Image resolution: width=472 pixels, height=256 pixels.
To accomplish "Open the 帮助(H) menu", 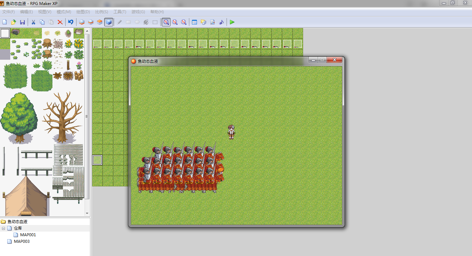I will 157,12.
